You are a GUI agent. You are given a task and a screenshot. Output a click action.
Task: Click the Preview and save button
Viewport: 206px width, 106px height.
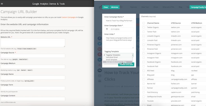coord(126,64)
